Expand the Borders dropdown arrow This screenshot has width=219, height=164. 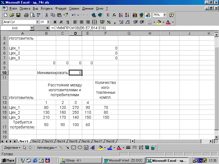tap(154, 22)
